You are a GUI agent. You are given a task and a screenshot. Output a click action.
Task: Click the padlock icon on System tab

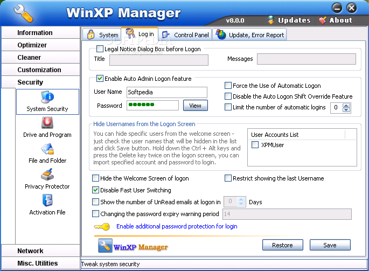[x=90, y=34]
